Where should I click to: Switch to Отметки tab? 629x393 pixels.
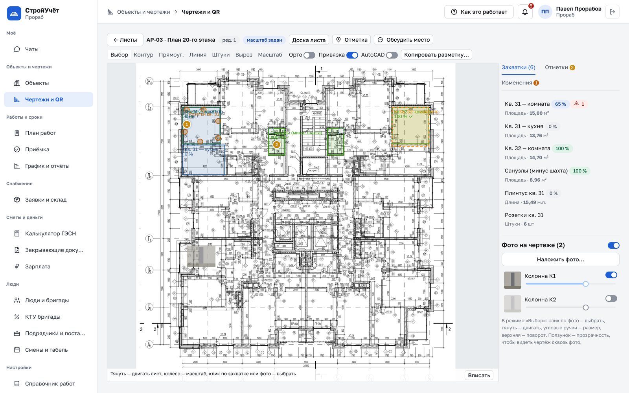pyautogui.click(x=560, y=67)
